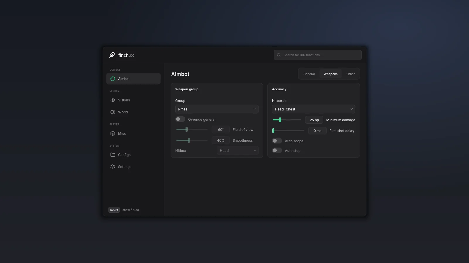
Task: Focus the Search for 106 functions field
Action: coord(318,55)
